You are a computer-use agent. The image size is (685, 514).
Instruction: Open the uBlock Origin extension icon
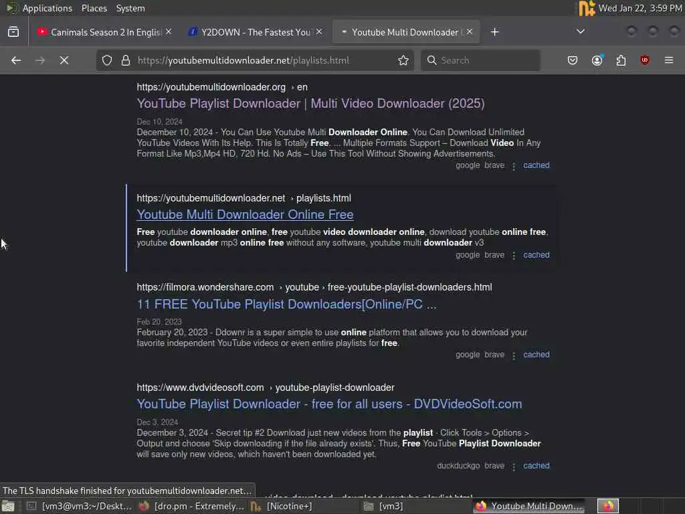pos(645,60)
